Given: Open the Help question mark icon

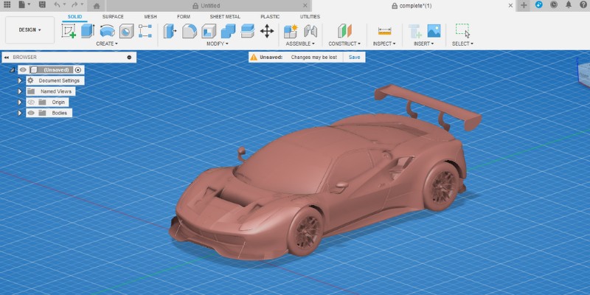Looking at the screenshot, I should pyautogui.click(x=583, y=5).
